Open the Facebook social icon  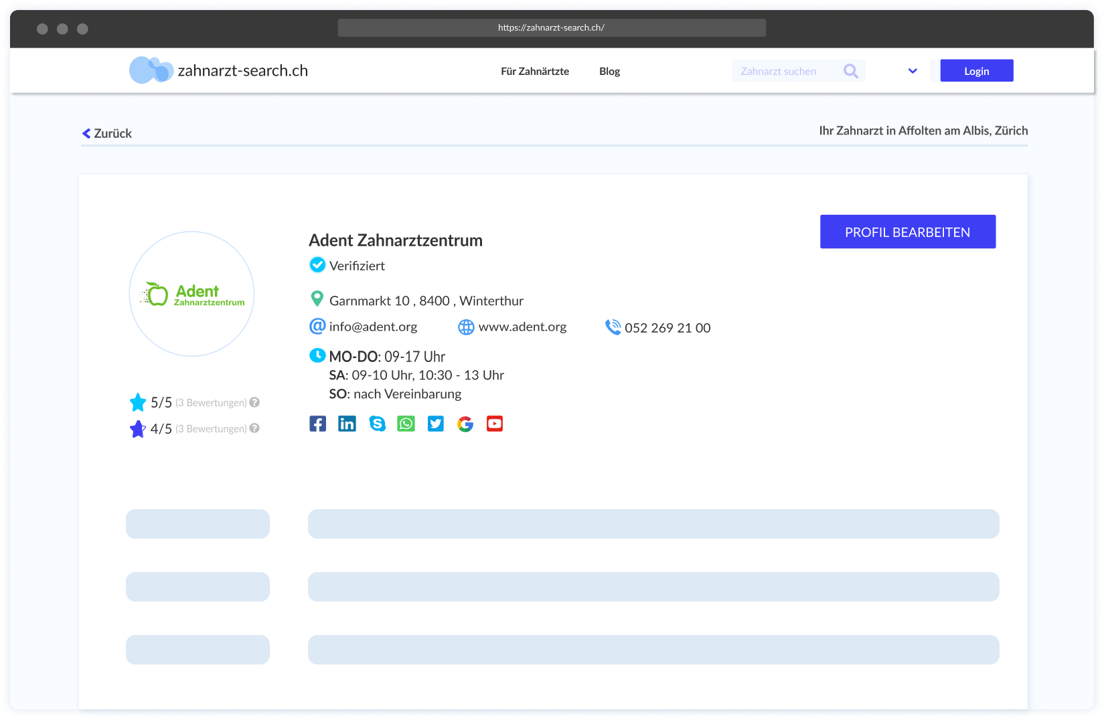click(x=317, y=424)
